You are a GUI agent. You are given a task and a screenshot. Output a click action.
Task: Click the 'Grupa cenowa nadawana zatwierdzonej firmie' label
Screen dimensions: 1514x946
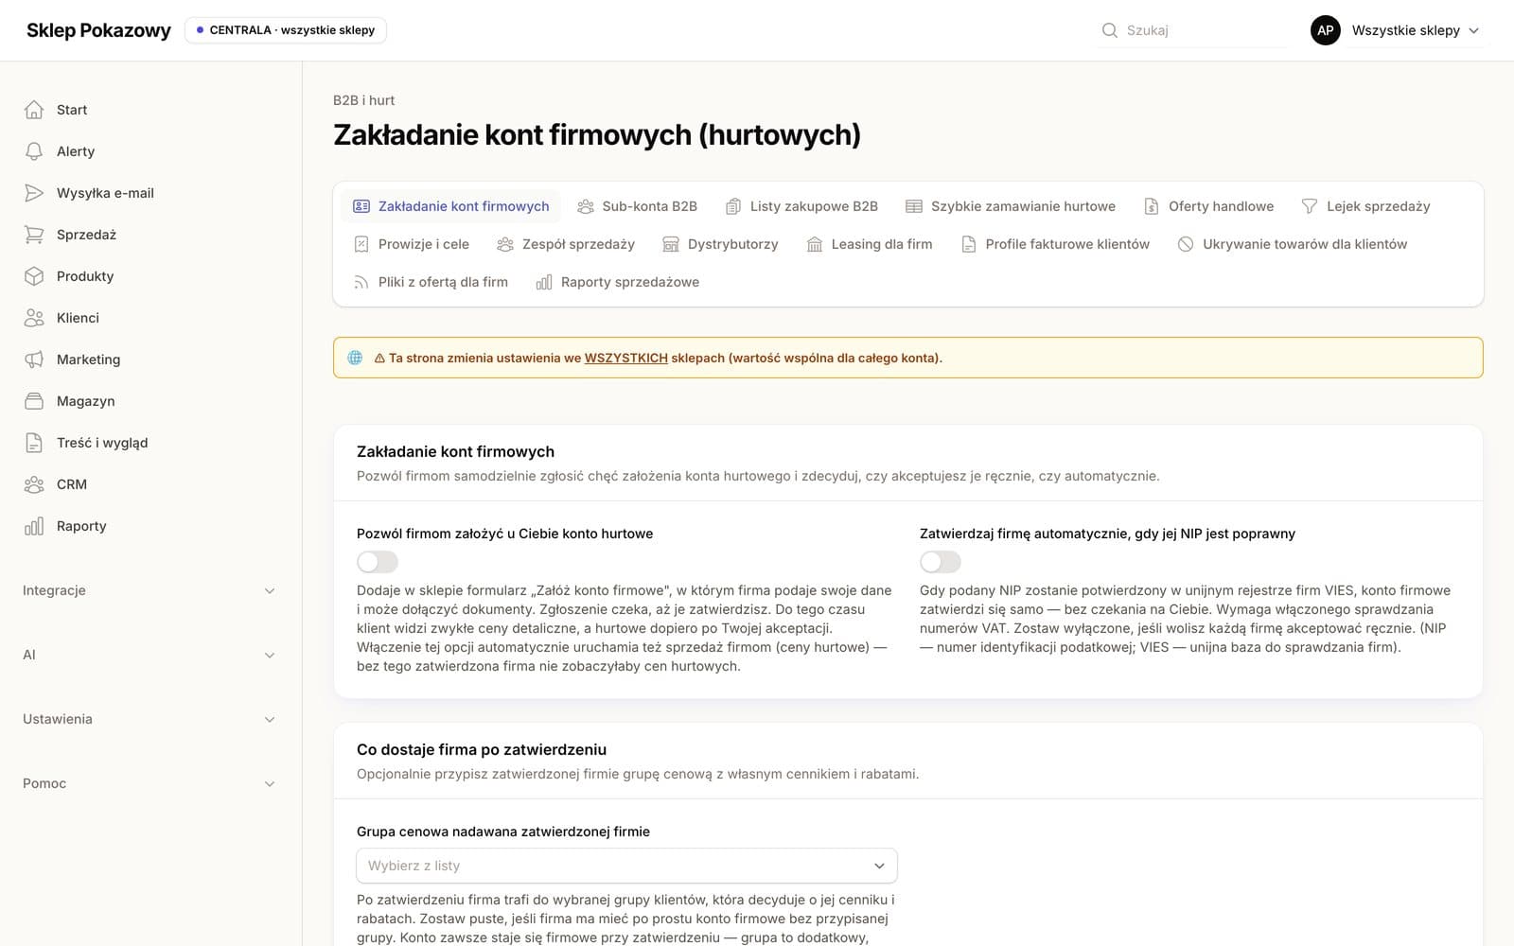pos(503,832)
